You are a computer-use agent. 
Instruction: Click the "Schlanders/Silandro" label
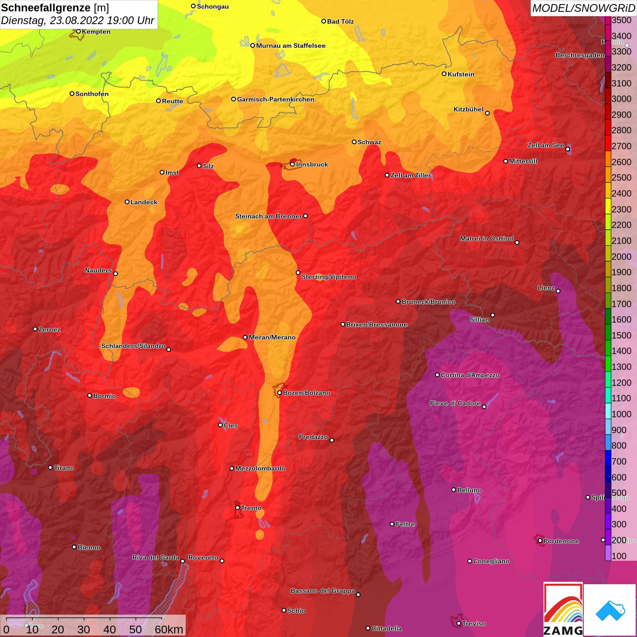133,346
